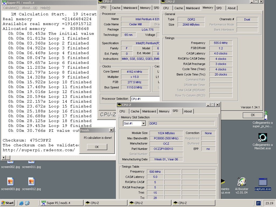This screenshot has width=276, height=207.
Task: Select Memory tab in SPD CPU-Z window
Action: pos(164,111)
